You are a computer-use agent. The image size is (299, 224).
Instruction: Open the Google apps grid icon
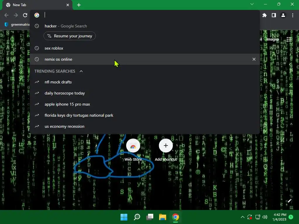[289, 39]
